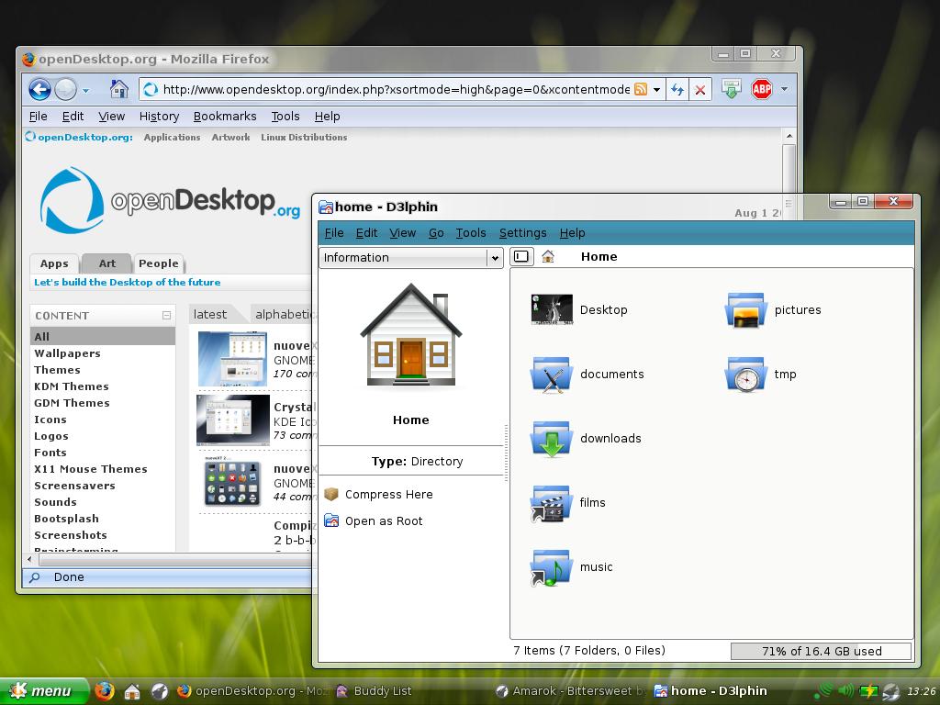Click the Compress Here action
The image size is (940, 705).
click(x=378, y=495)
